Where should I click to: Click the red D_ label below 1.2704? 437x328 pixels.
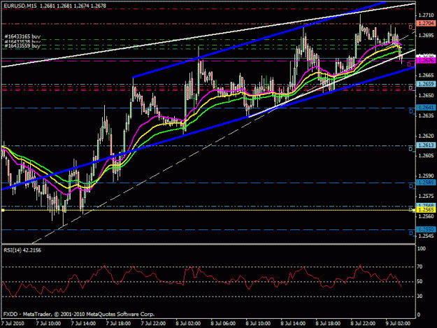click(412, 27)
